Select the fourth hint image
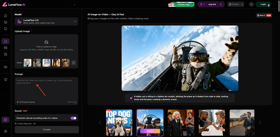Screen dimensions: 280x137 56,63
